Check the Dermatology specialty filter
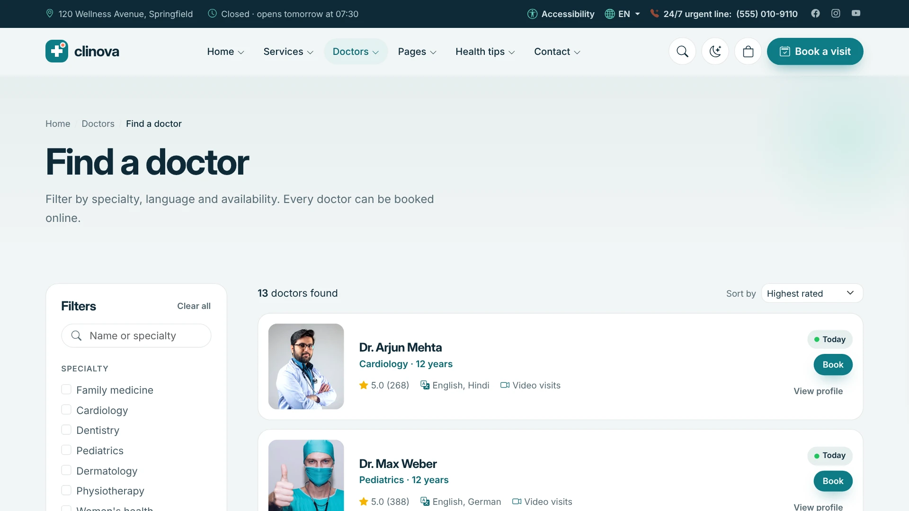Viewport: 909px width, 511px height. [66, 470]
